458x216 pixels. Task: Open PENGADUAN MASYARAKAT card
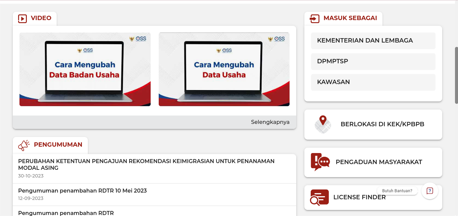(373, 162)
